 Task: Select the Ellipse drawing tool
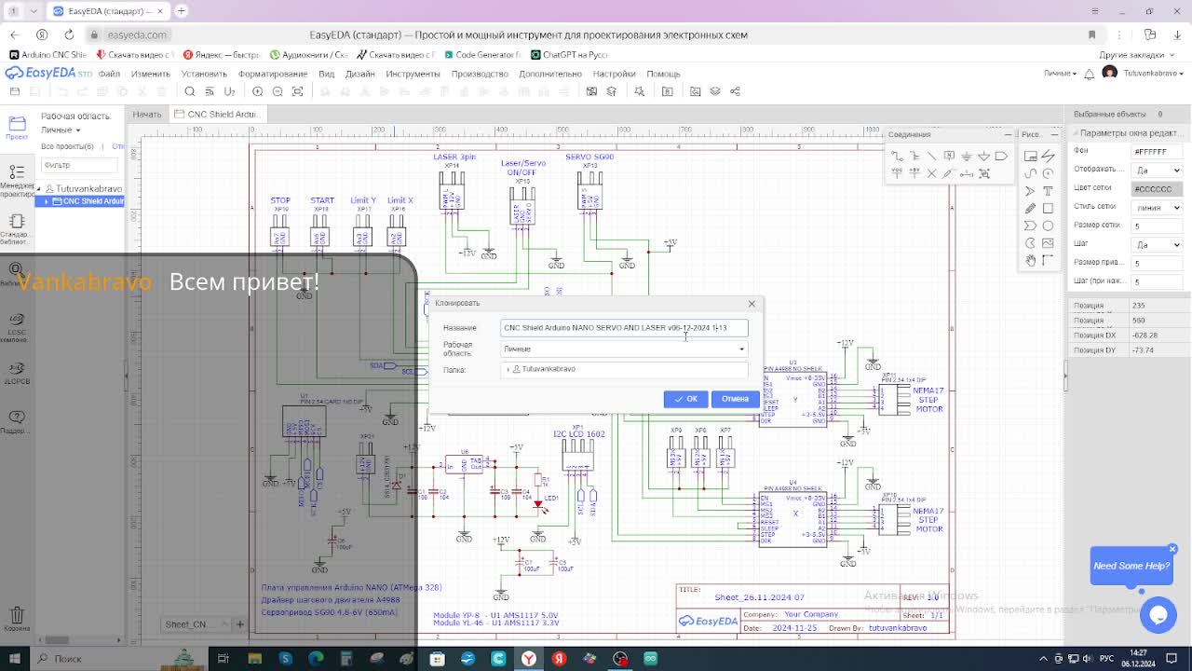click(x=1048, y=226)
